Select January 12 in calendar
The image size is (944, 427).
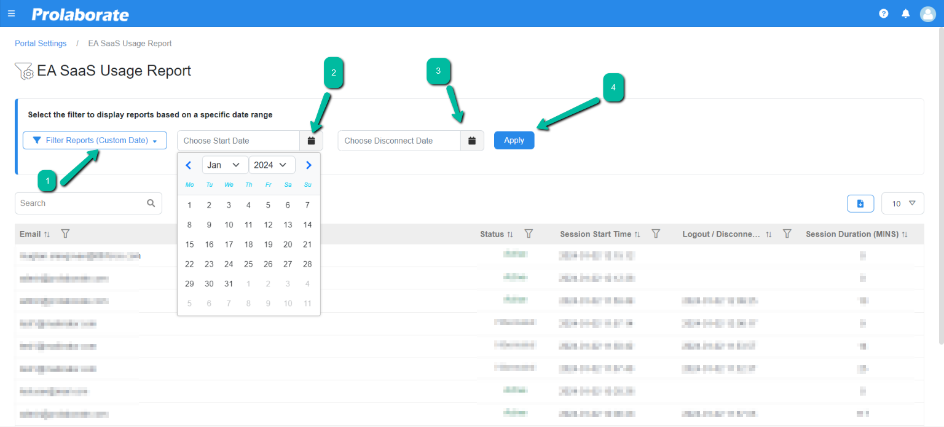[x=268, y=225]
